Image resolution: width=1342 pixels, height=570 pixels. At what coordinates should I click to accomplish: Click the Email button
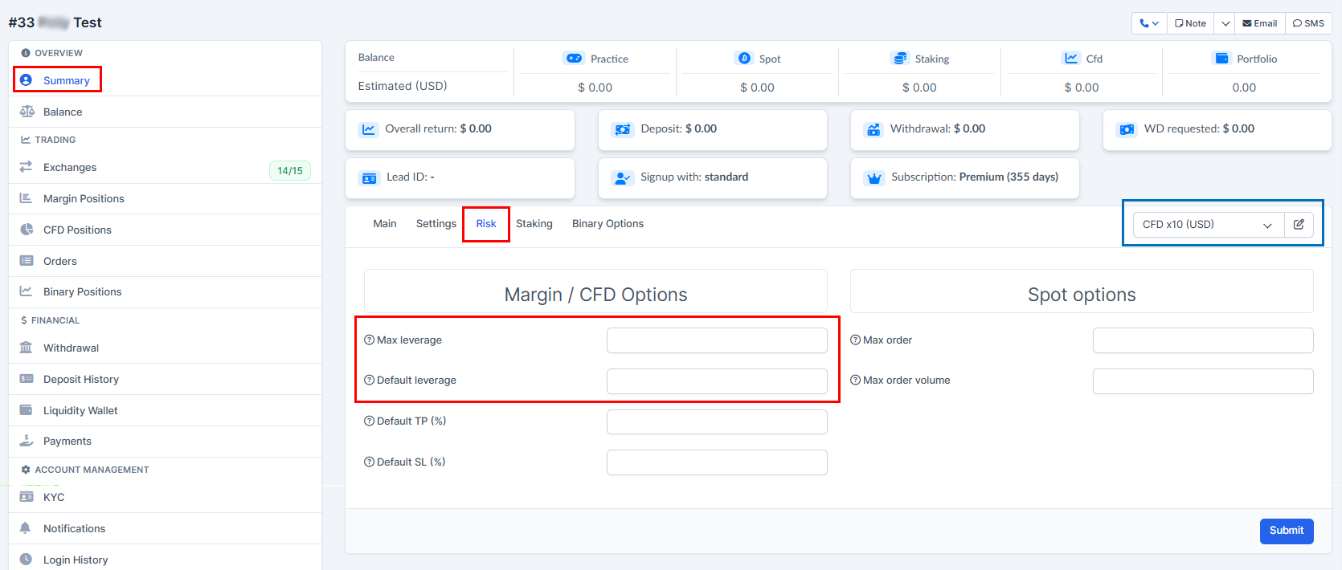click(1259, 23)
